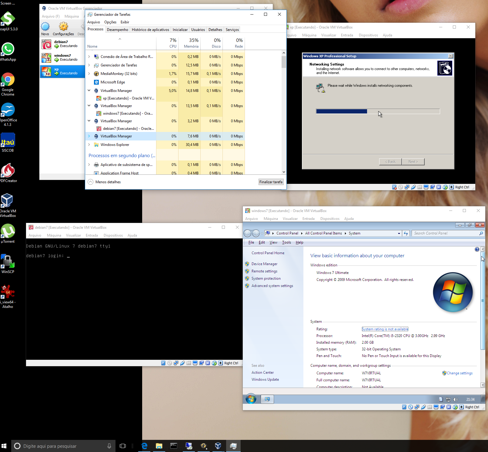This screenshot has width=488, height=452.
Task: Open PDFCreator desktop shortcut
Action: [8, 173]
